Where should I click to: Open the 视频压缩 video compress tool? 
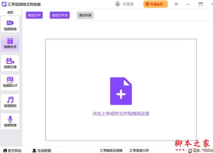click(10, 63)
